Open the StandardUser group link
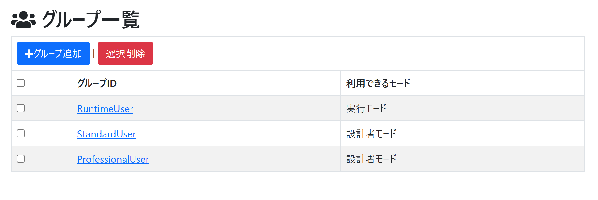The image size is (598, 200). click(x=106, y=134)
